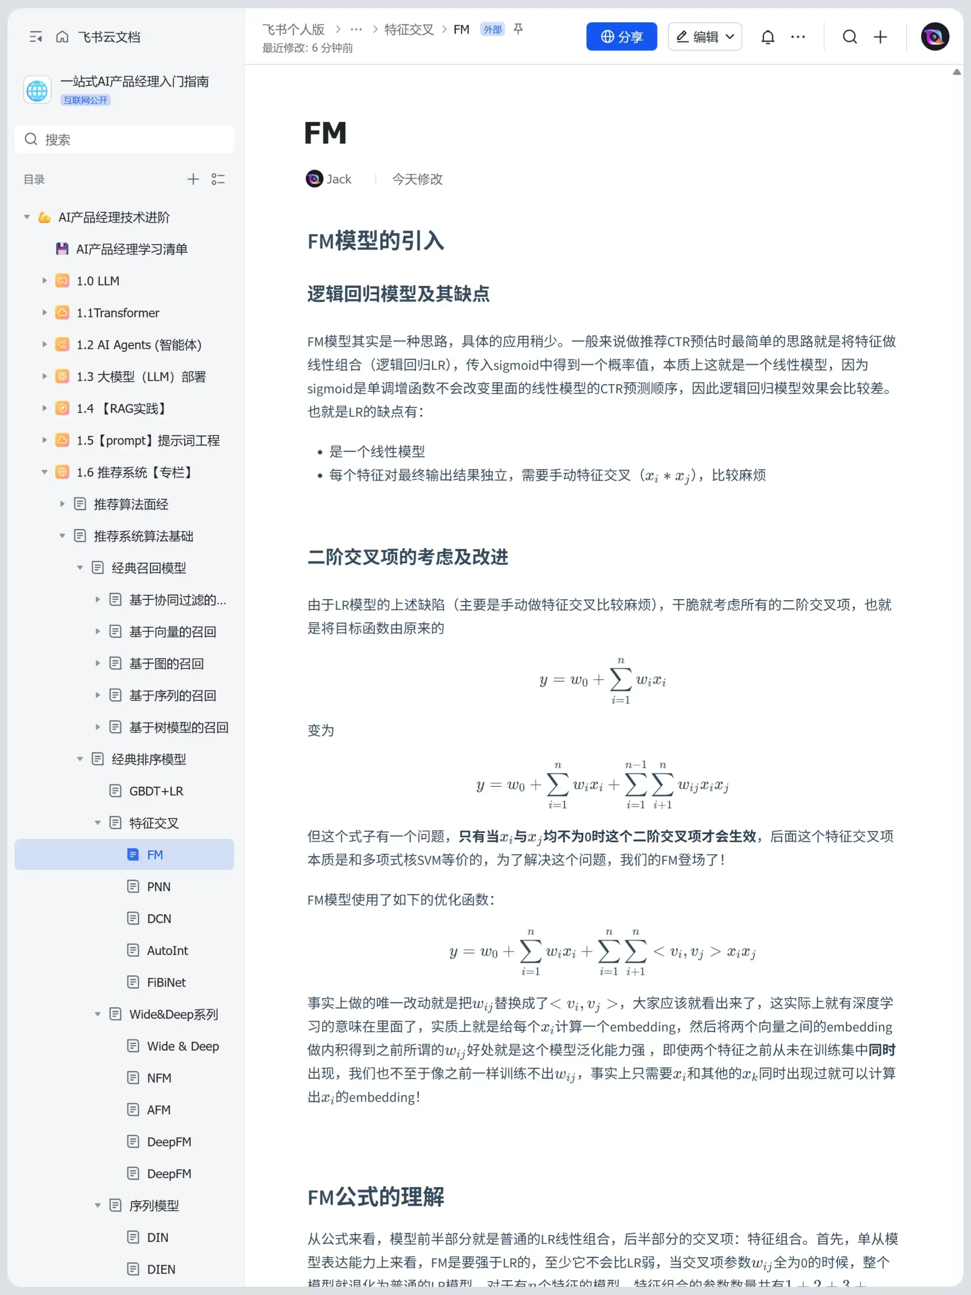Viewport: 971px width, 1295px height.
Task: Open notifications via the bell icon
Action: tap(768, 36)
